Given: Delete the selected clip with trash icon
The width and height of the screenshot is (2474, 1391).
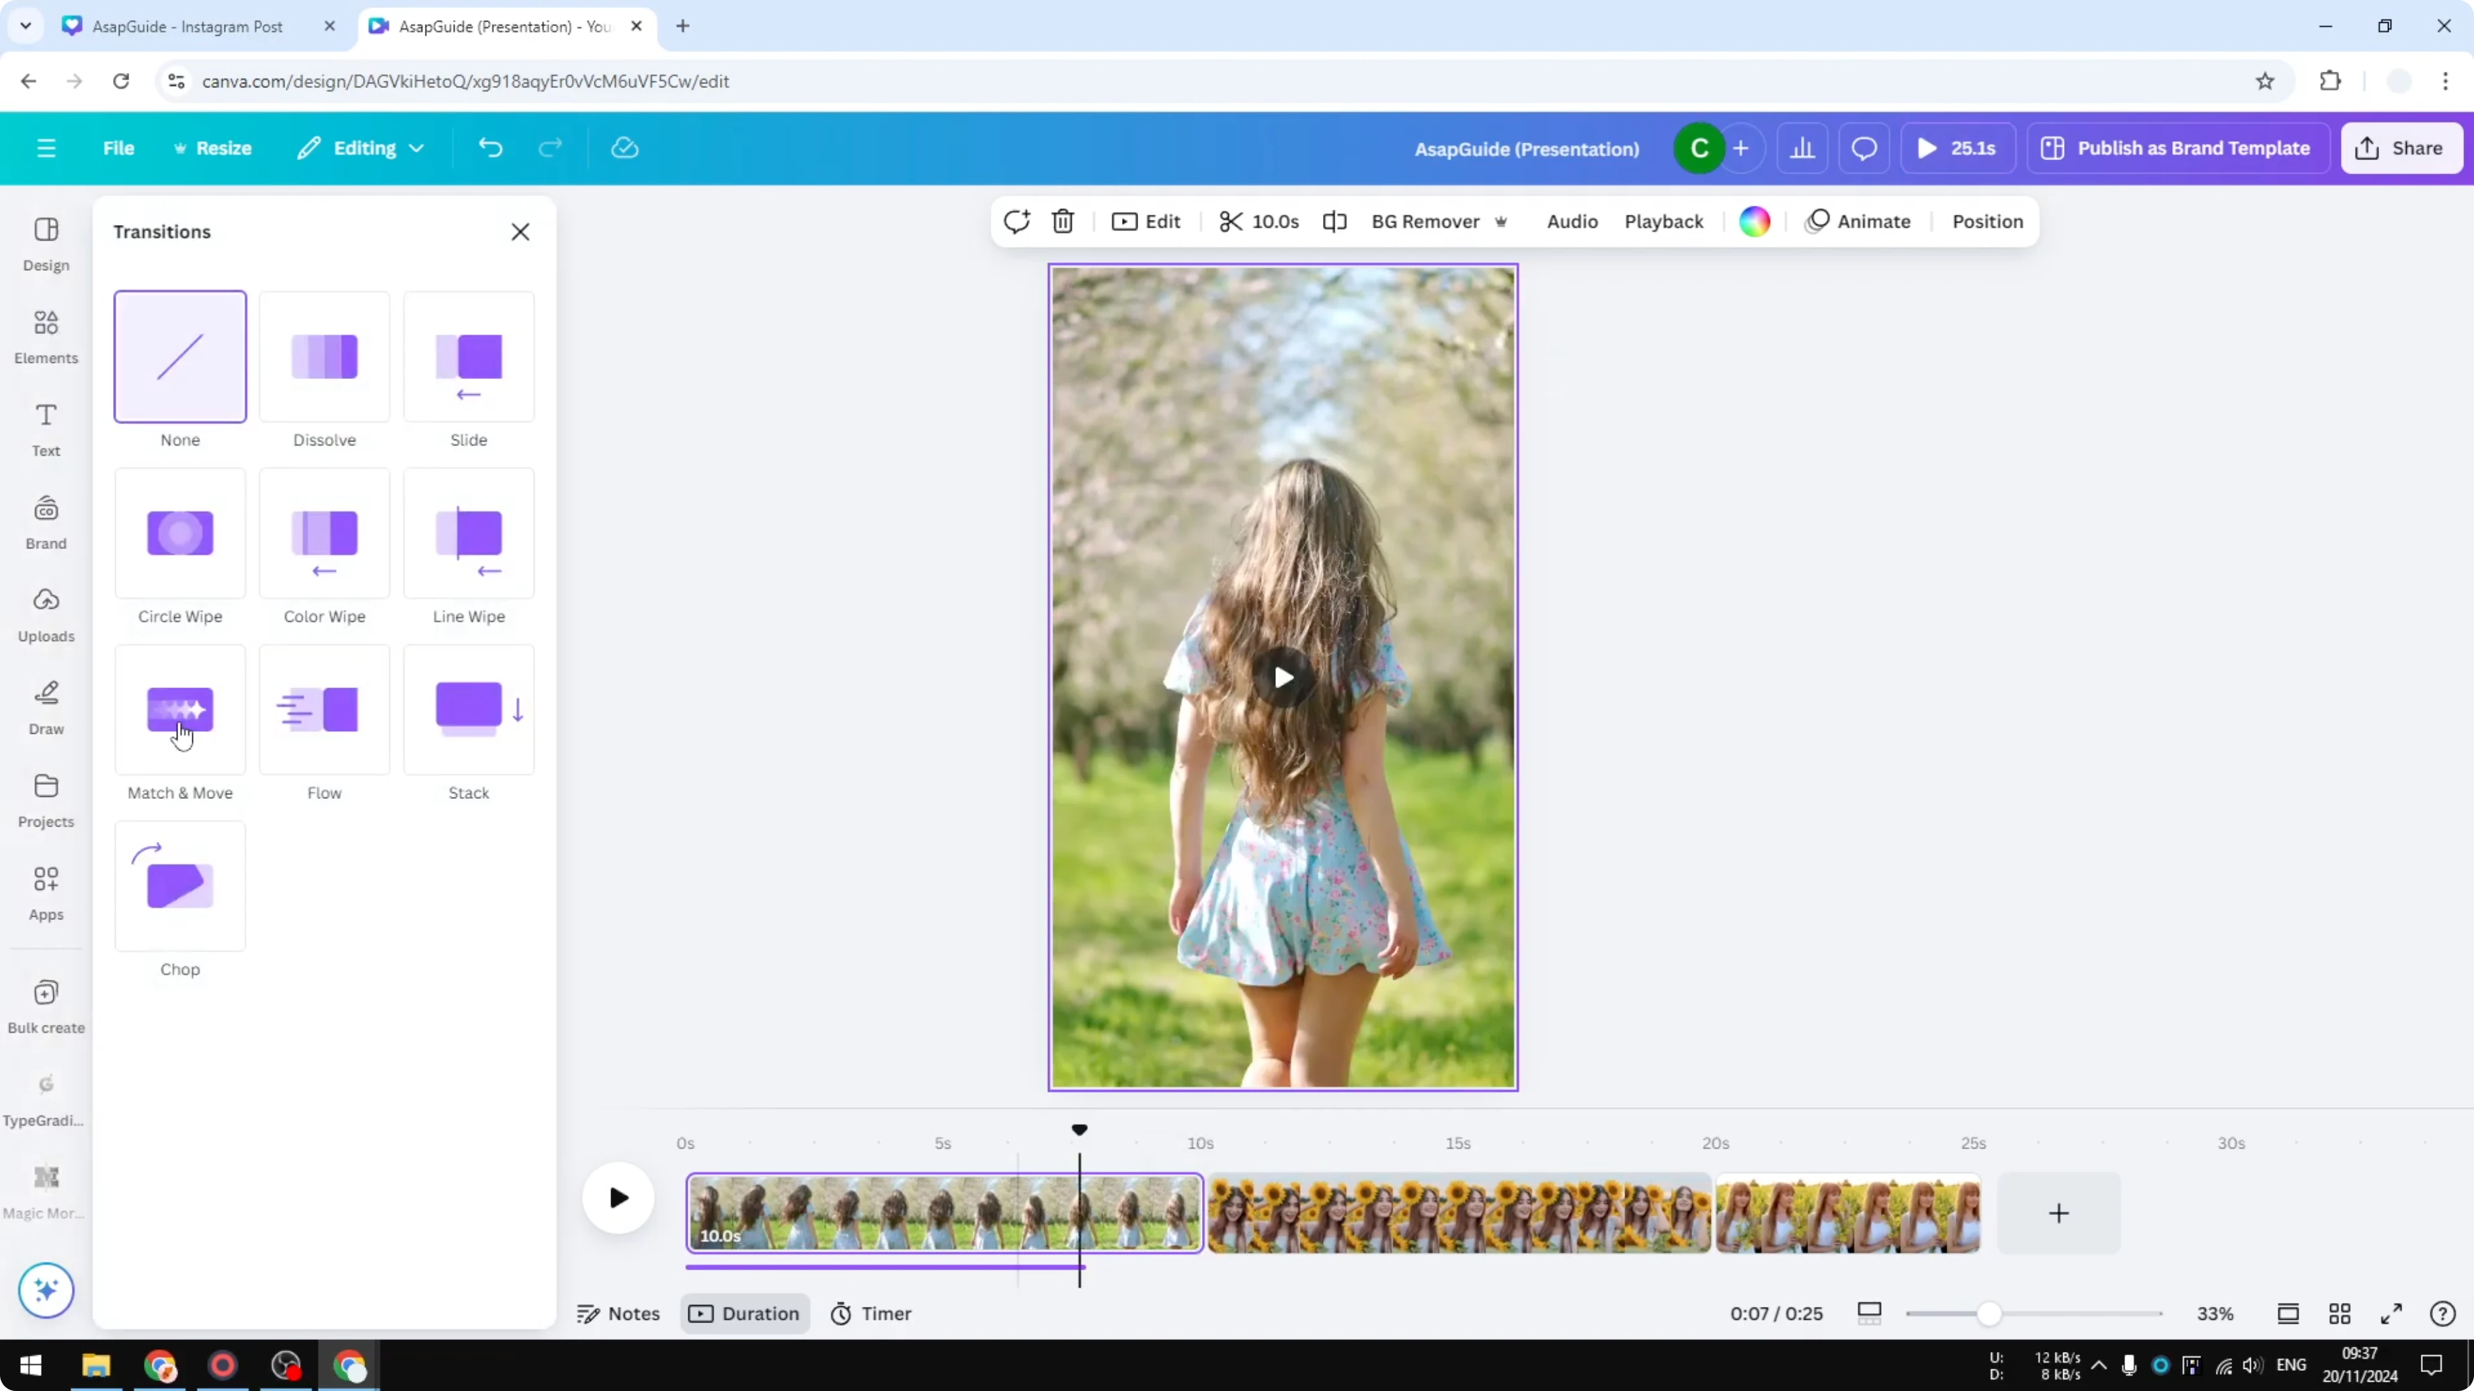Looking at the screenshot, I should pos(1062,221).
